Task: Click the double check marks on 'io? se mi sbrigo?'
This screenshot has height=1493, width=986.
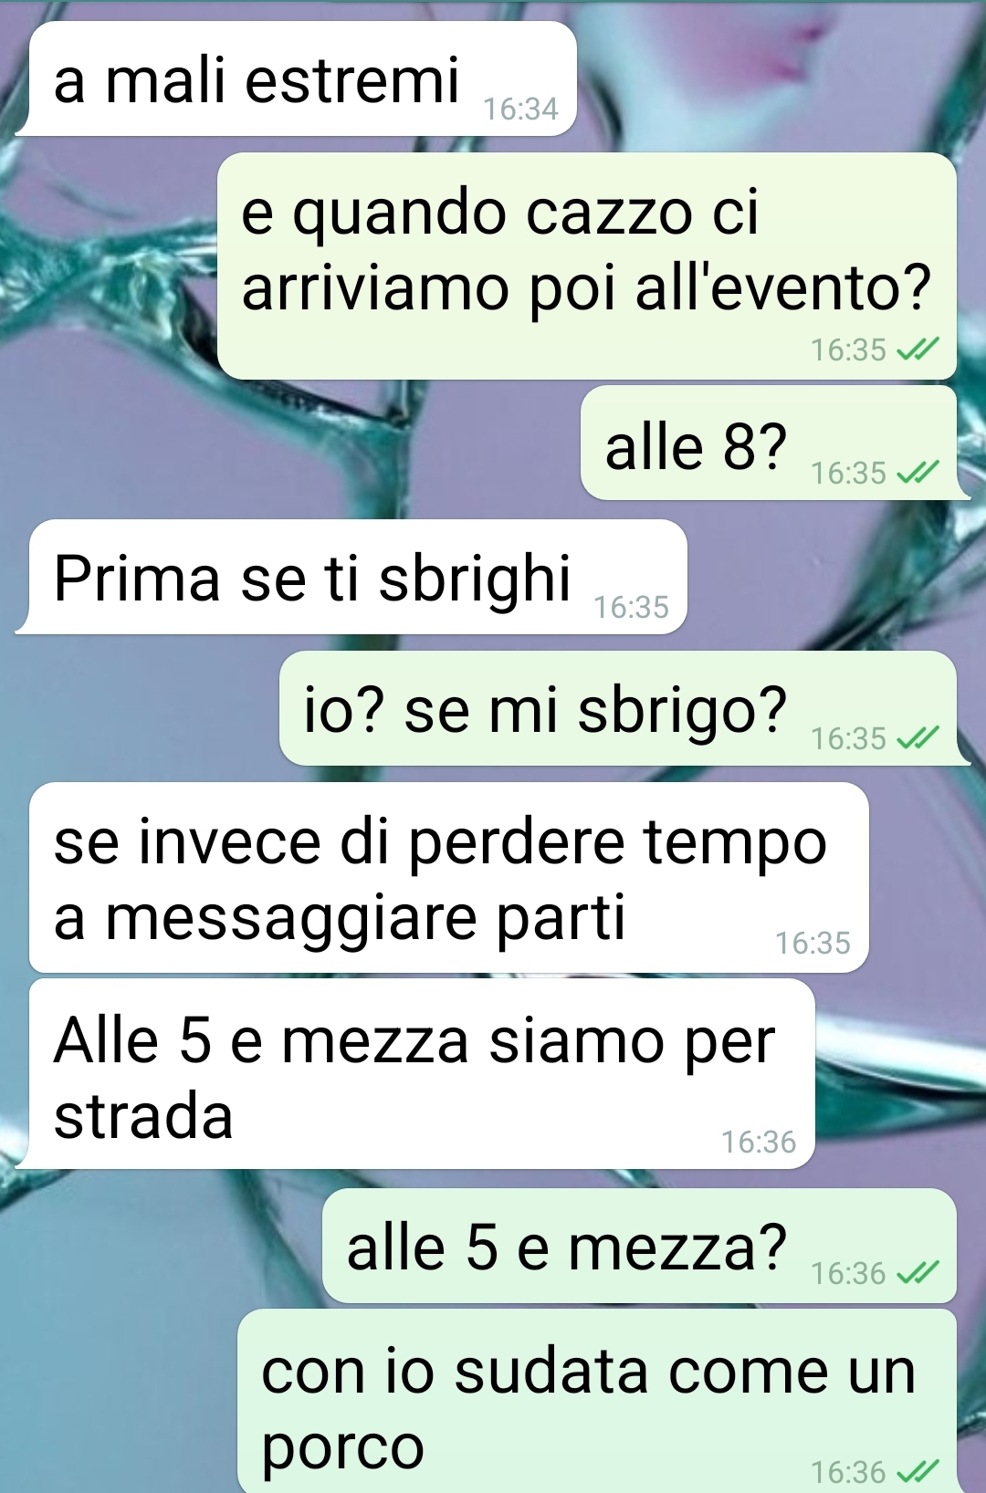Action: point(918,737)
